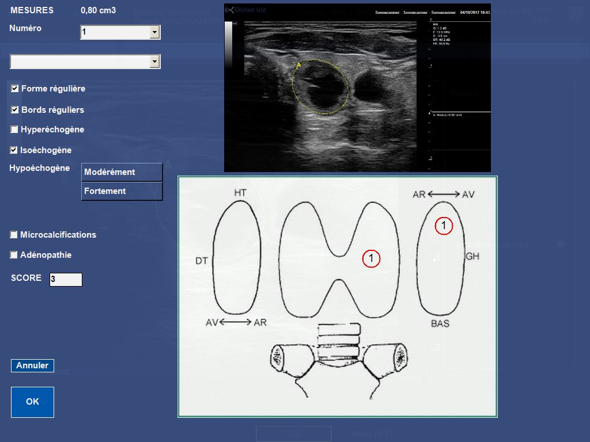Confirm with the OK button
This screenshot has width=590, height=442.
32,402
